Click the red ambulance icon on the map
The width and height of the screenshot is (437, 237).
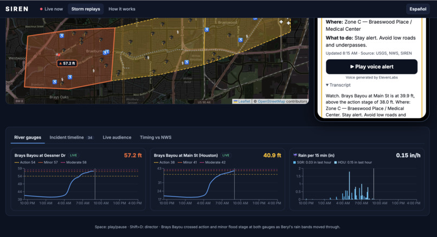(x=58, y=55)
